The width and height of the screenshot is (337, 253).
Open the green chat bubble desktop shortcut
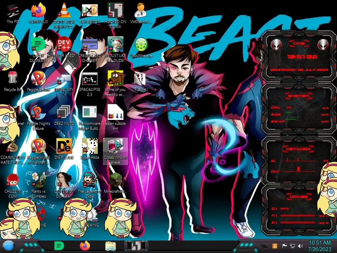(39, 49)
